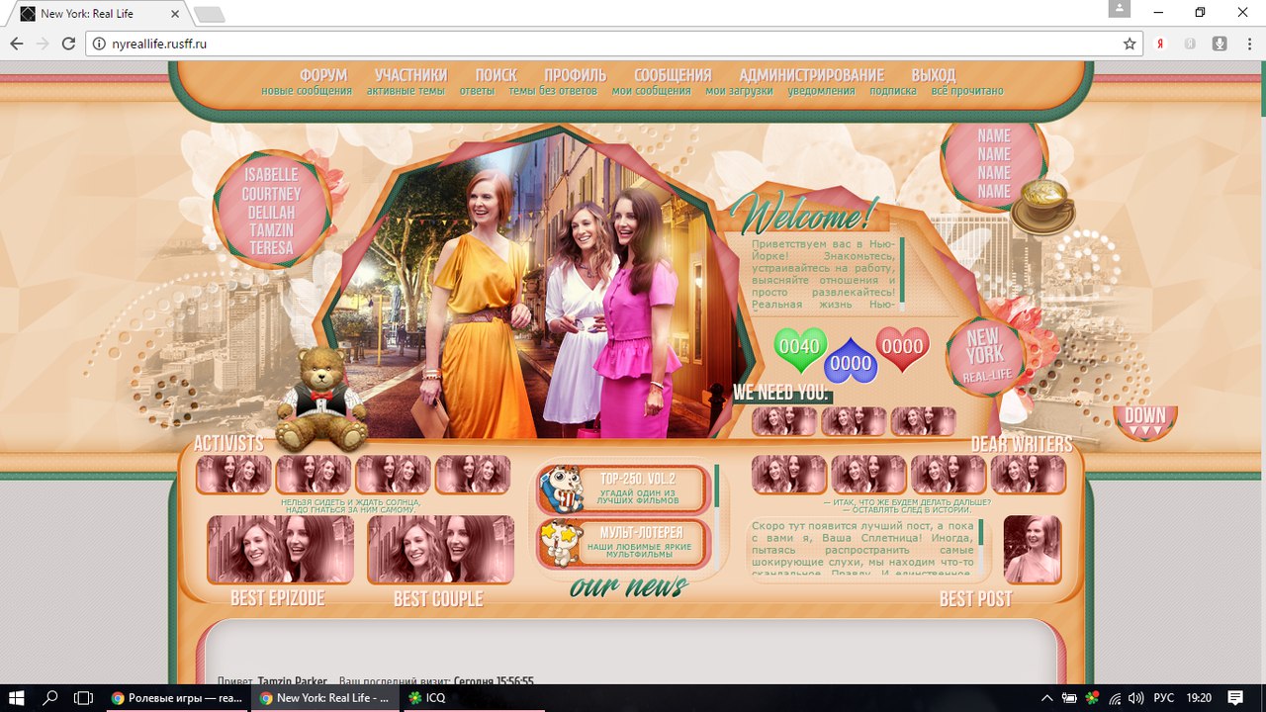This screenshot has height=712, width=1266.
Task: Click the green heart counter 0040
Action: pyautogui.click(x=799, y=347)
